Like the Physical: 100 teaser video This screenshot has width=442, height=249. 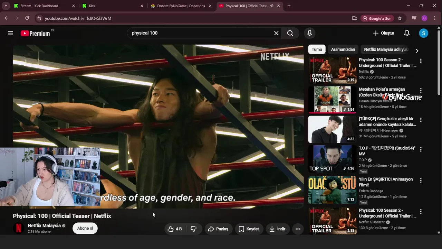click(x=174, y=229)
